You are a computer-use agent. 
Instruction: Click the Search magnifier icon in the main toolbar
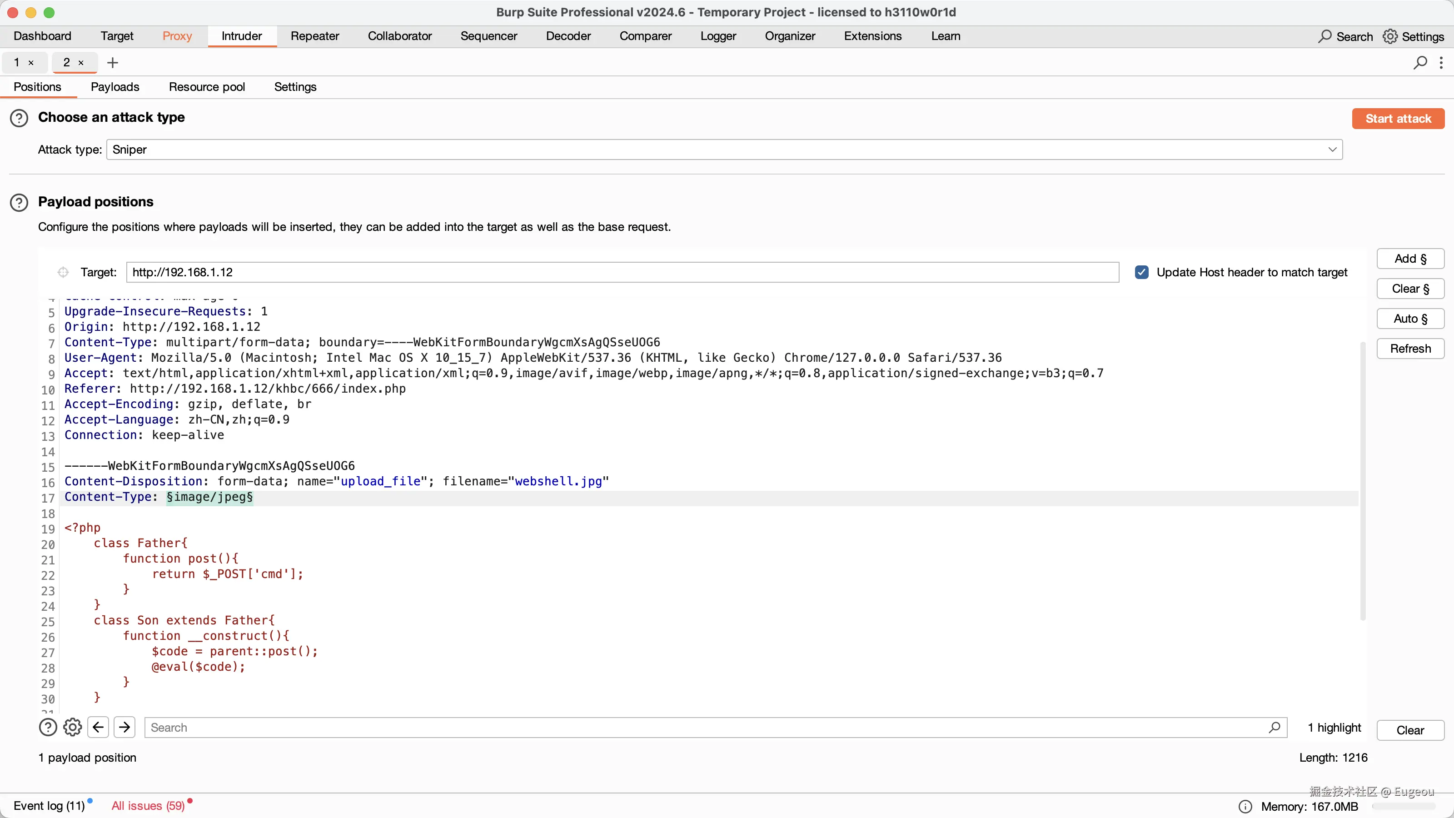tap(1324, 36)
